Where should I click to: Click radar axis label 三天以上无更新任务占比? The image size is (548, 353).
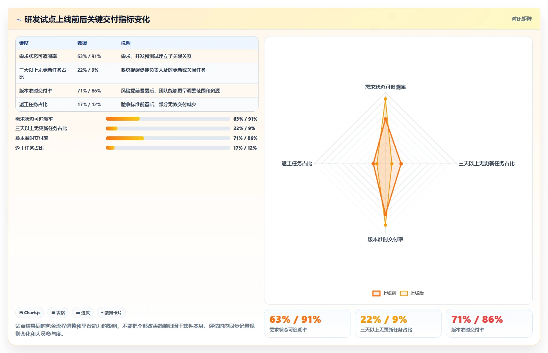(x=487, y=164)
